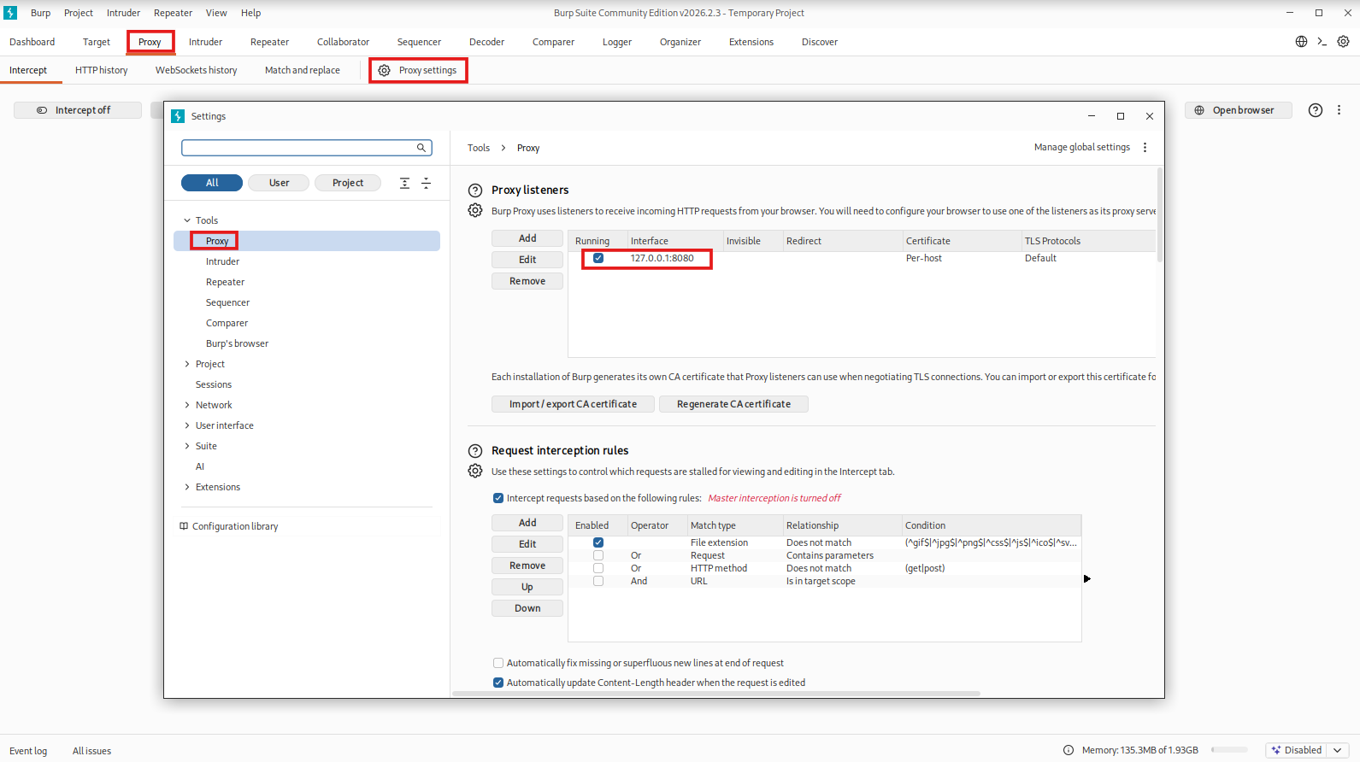Open the globe proxy icon in top bar

point(1301,42)
